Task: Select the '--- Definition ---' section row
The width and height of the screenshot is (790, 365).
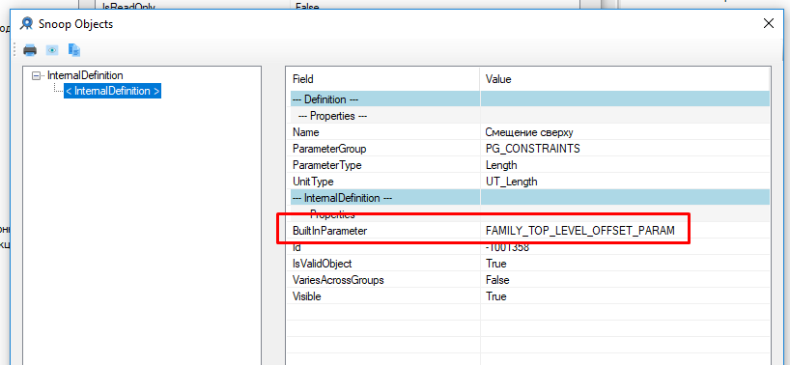Action: pos(530,99)
